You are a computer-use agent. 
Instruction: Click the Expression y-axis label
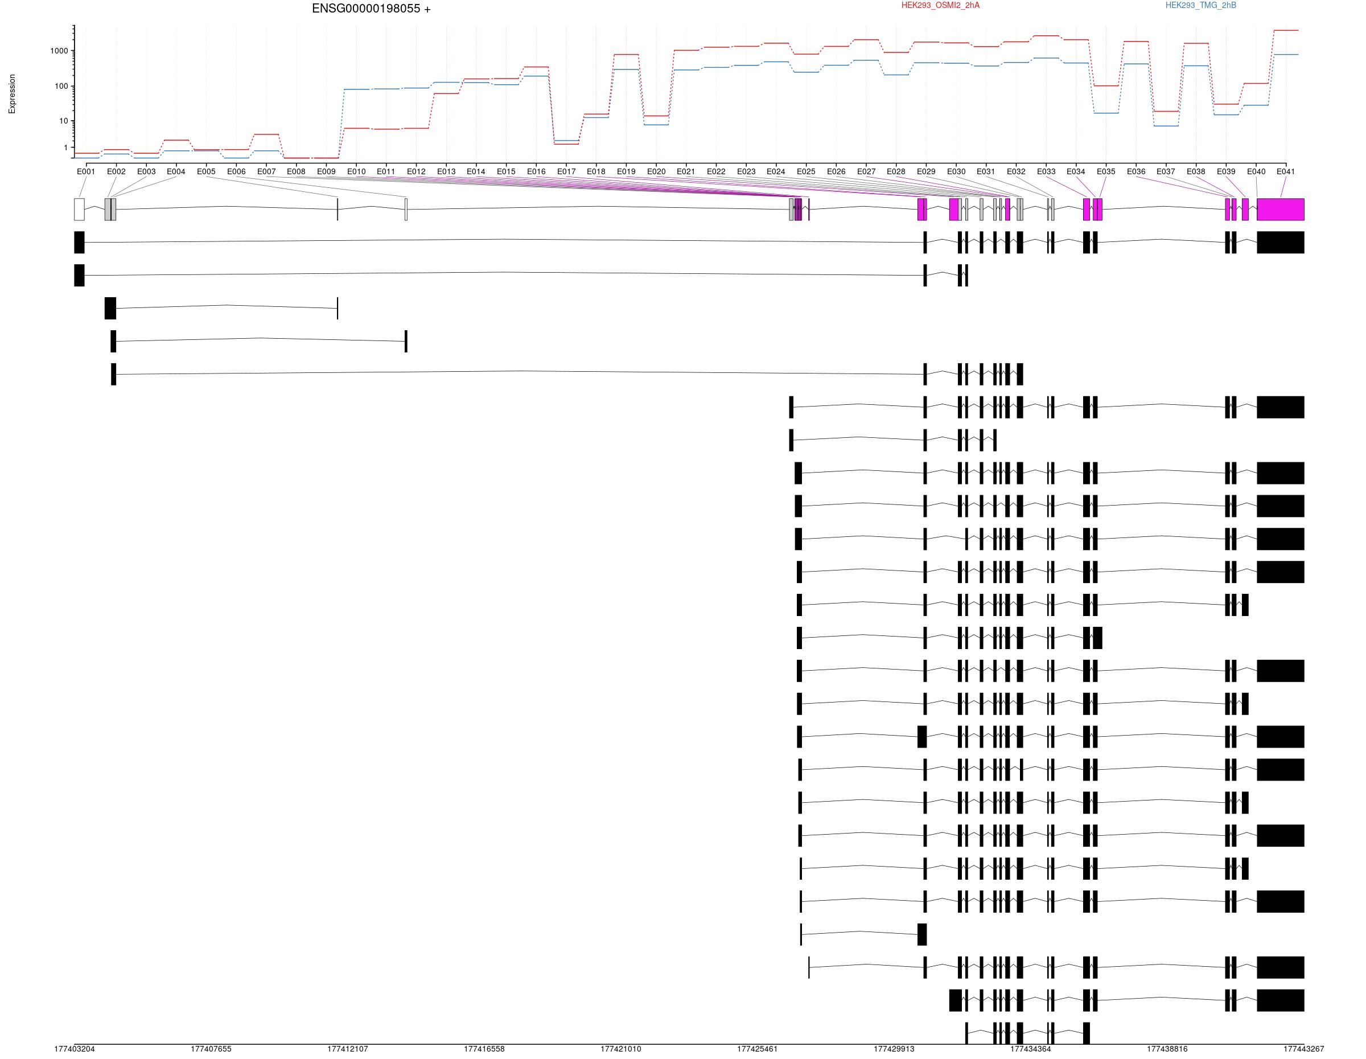12,94
